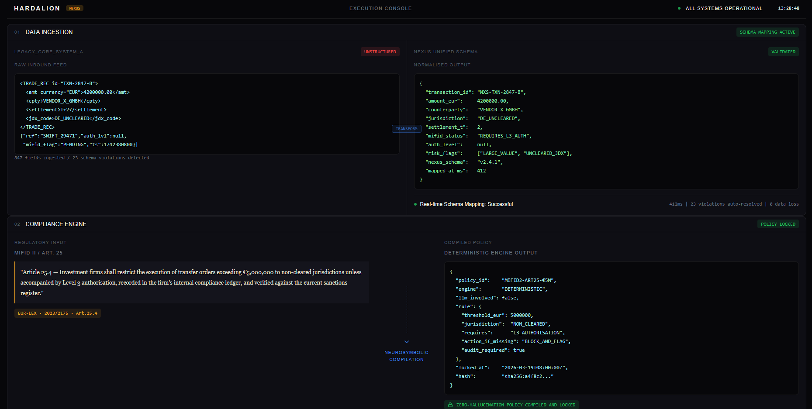Image resolution: width=812 pixels, height=409 pixels.
Task: Click the MIFID II / ART. 25 heading
Action: pyautogui.click(x=38, y=253)
